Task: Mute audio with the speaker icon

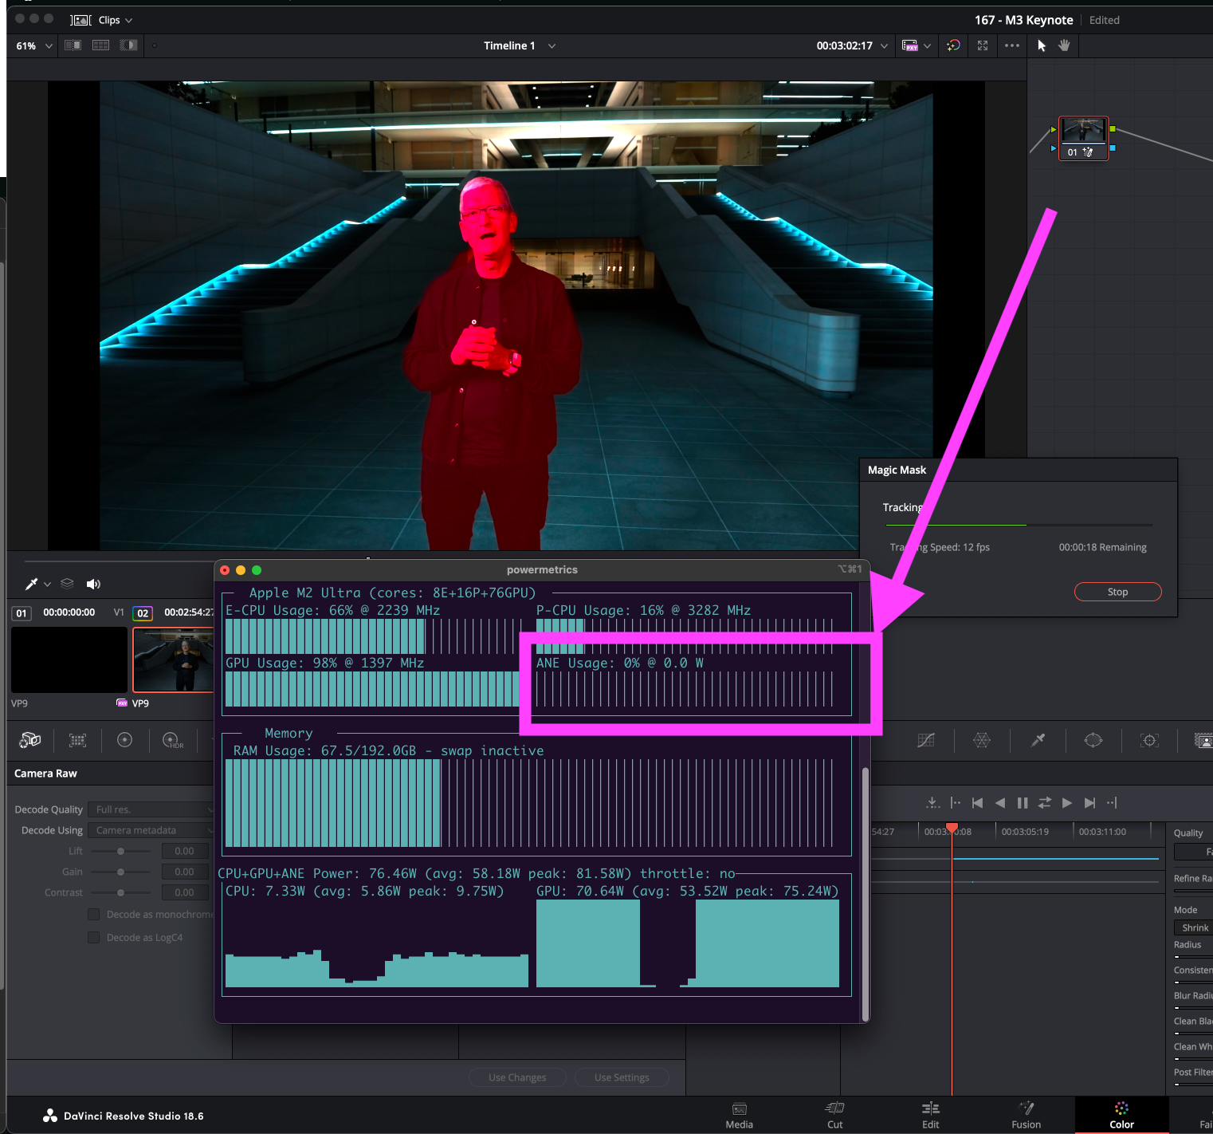Action: (x=93, y=585)
